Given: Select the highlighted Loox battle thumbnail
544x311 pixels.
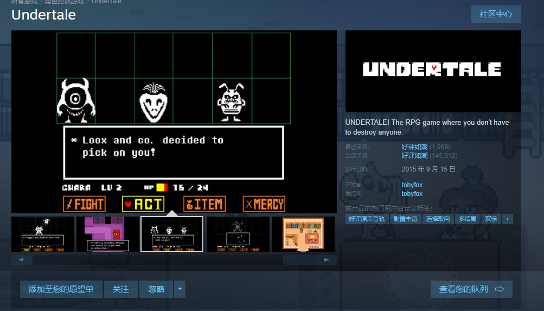Looking at the screenshot, I should 172,234.
